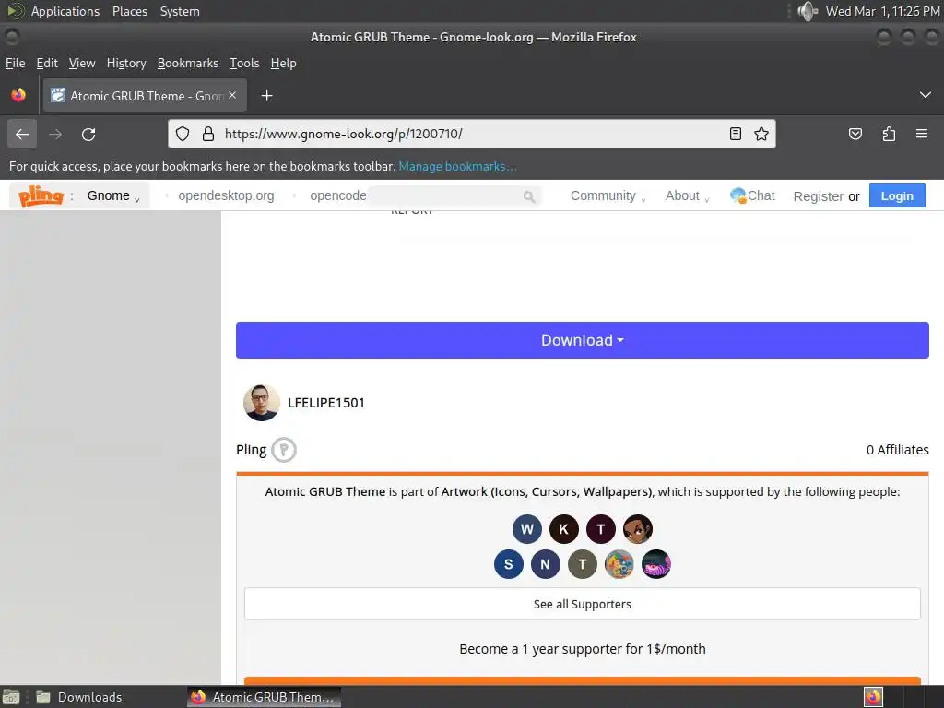
Task: List all tabs with the chevron icon
Action: click(x=926, y=95)
